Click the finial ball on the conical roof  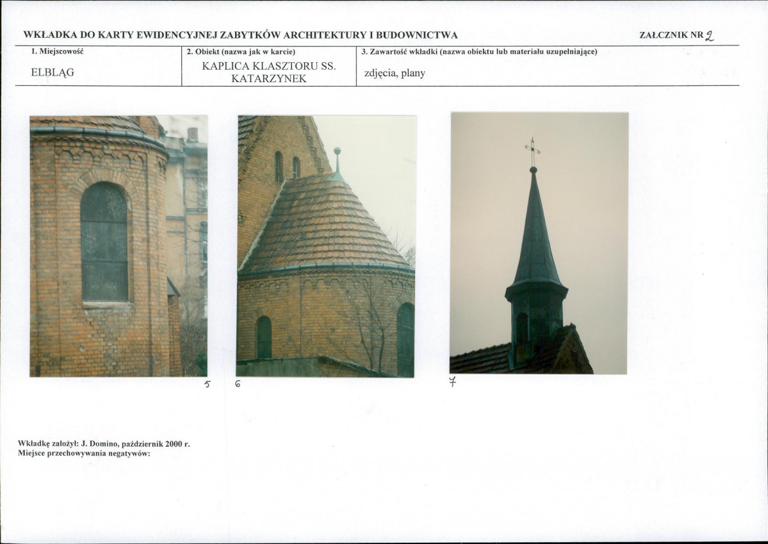(337, 151)
